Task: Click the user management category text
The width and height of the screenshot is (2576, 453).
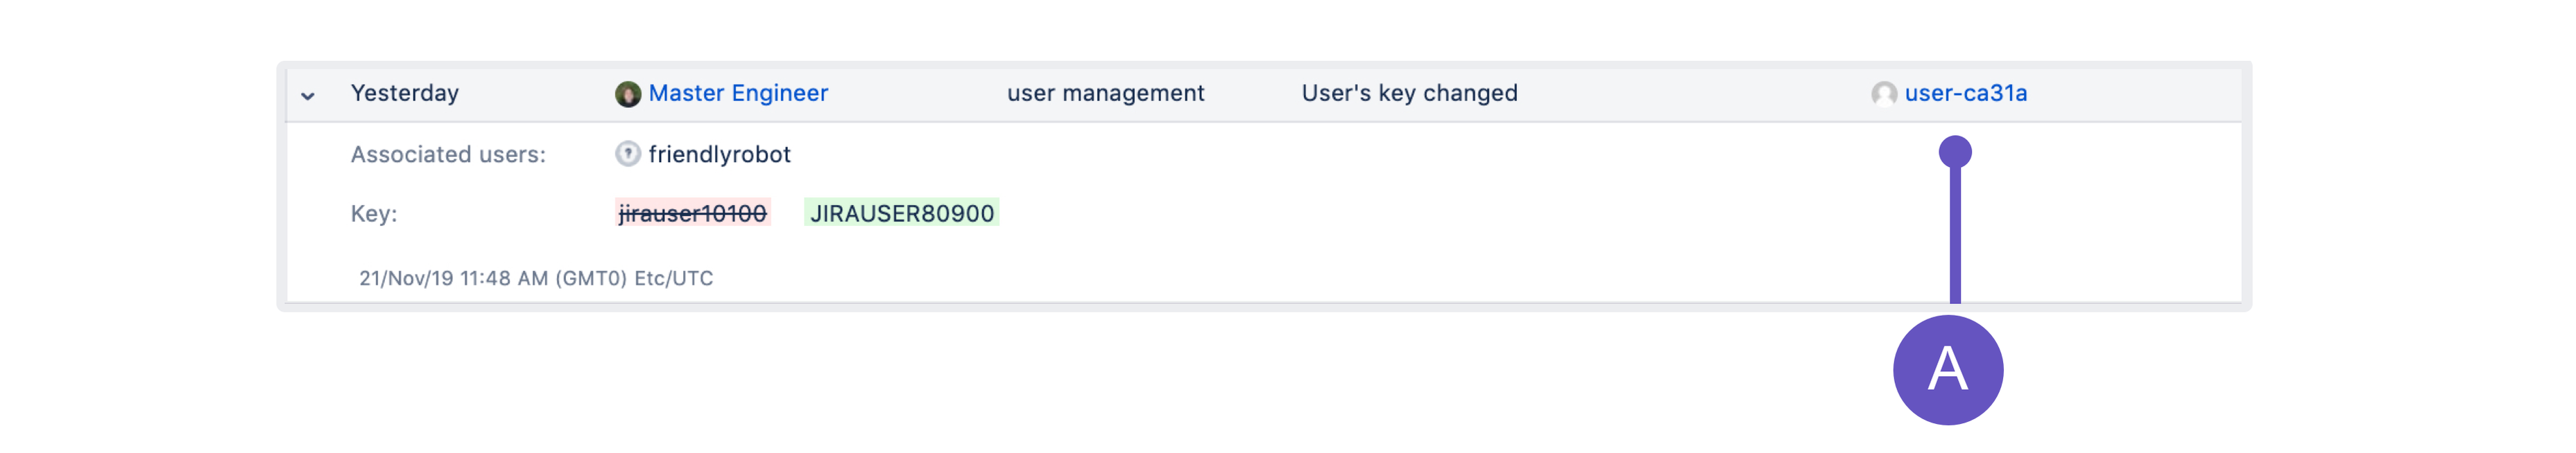Action: [1105, 93]
